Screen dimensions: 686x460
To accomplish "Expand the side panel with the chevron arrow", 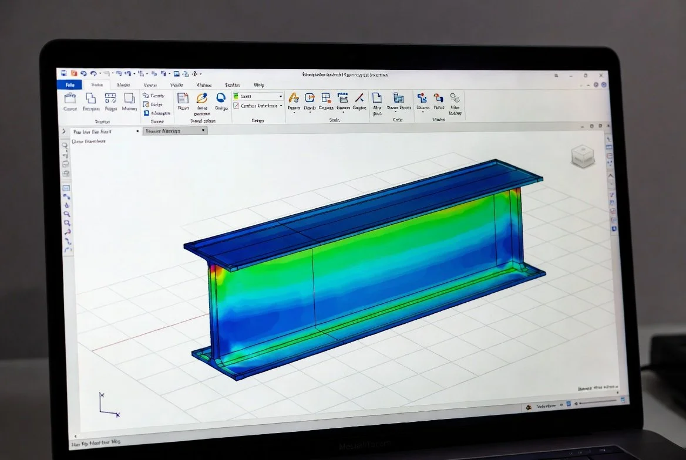I will click(x=64, y=131).
